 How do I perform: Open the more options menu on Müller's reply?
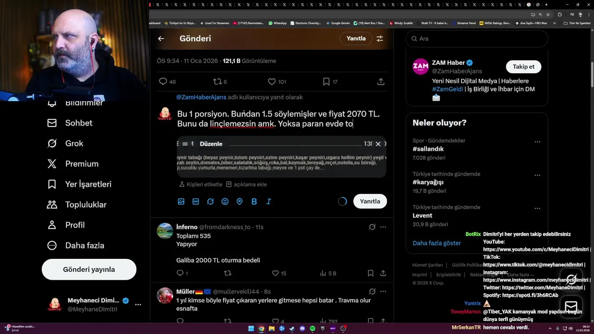(x=383, y=291)
